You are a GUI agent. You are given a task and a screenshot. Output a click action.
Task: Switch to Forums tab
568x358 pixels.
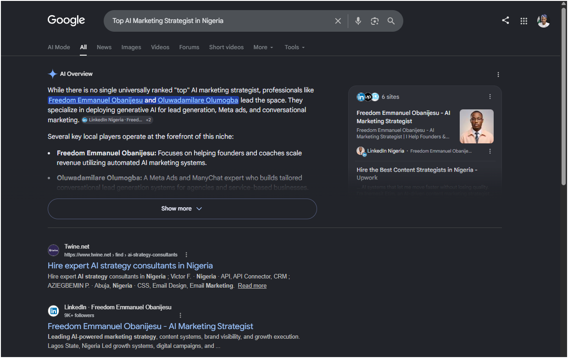pos(189,47)
